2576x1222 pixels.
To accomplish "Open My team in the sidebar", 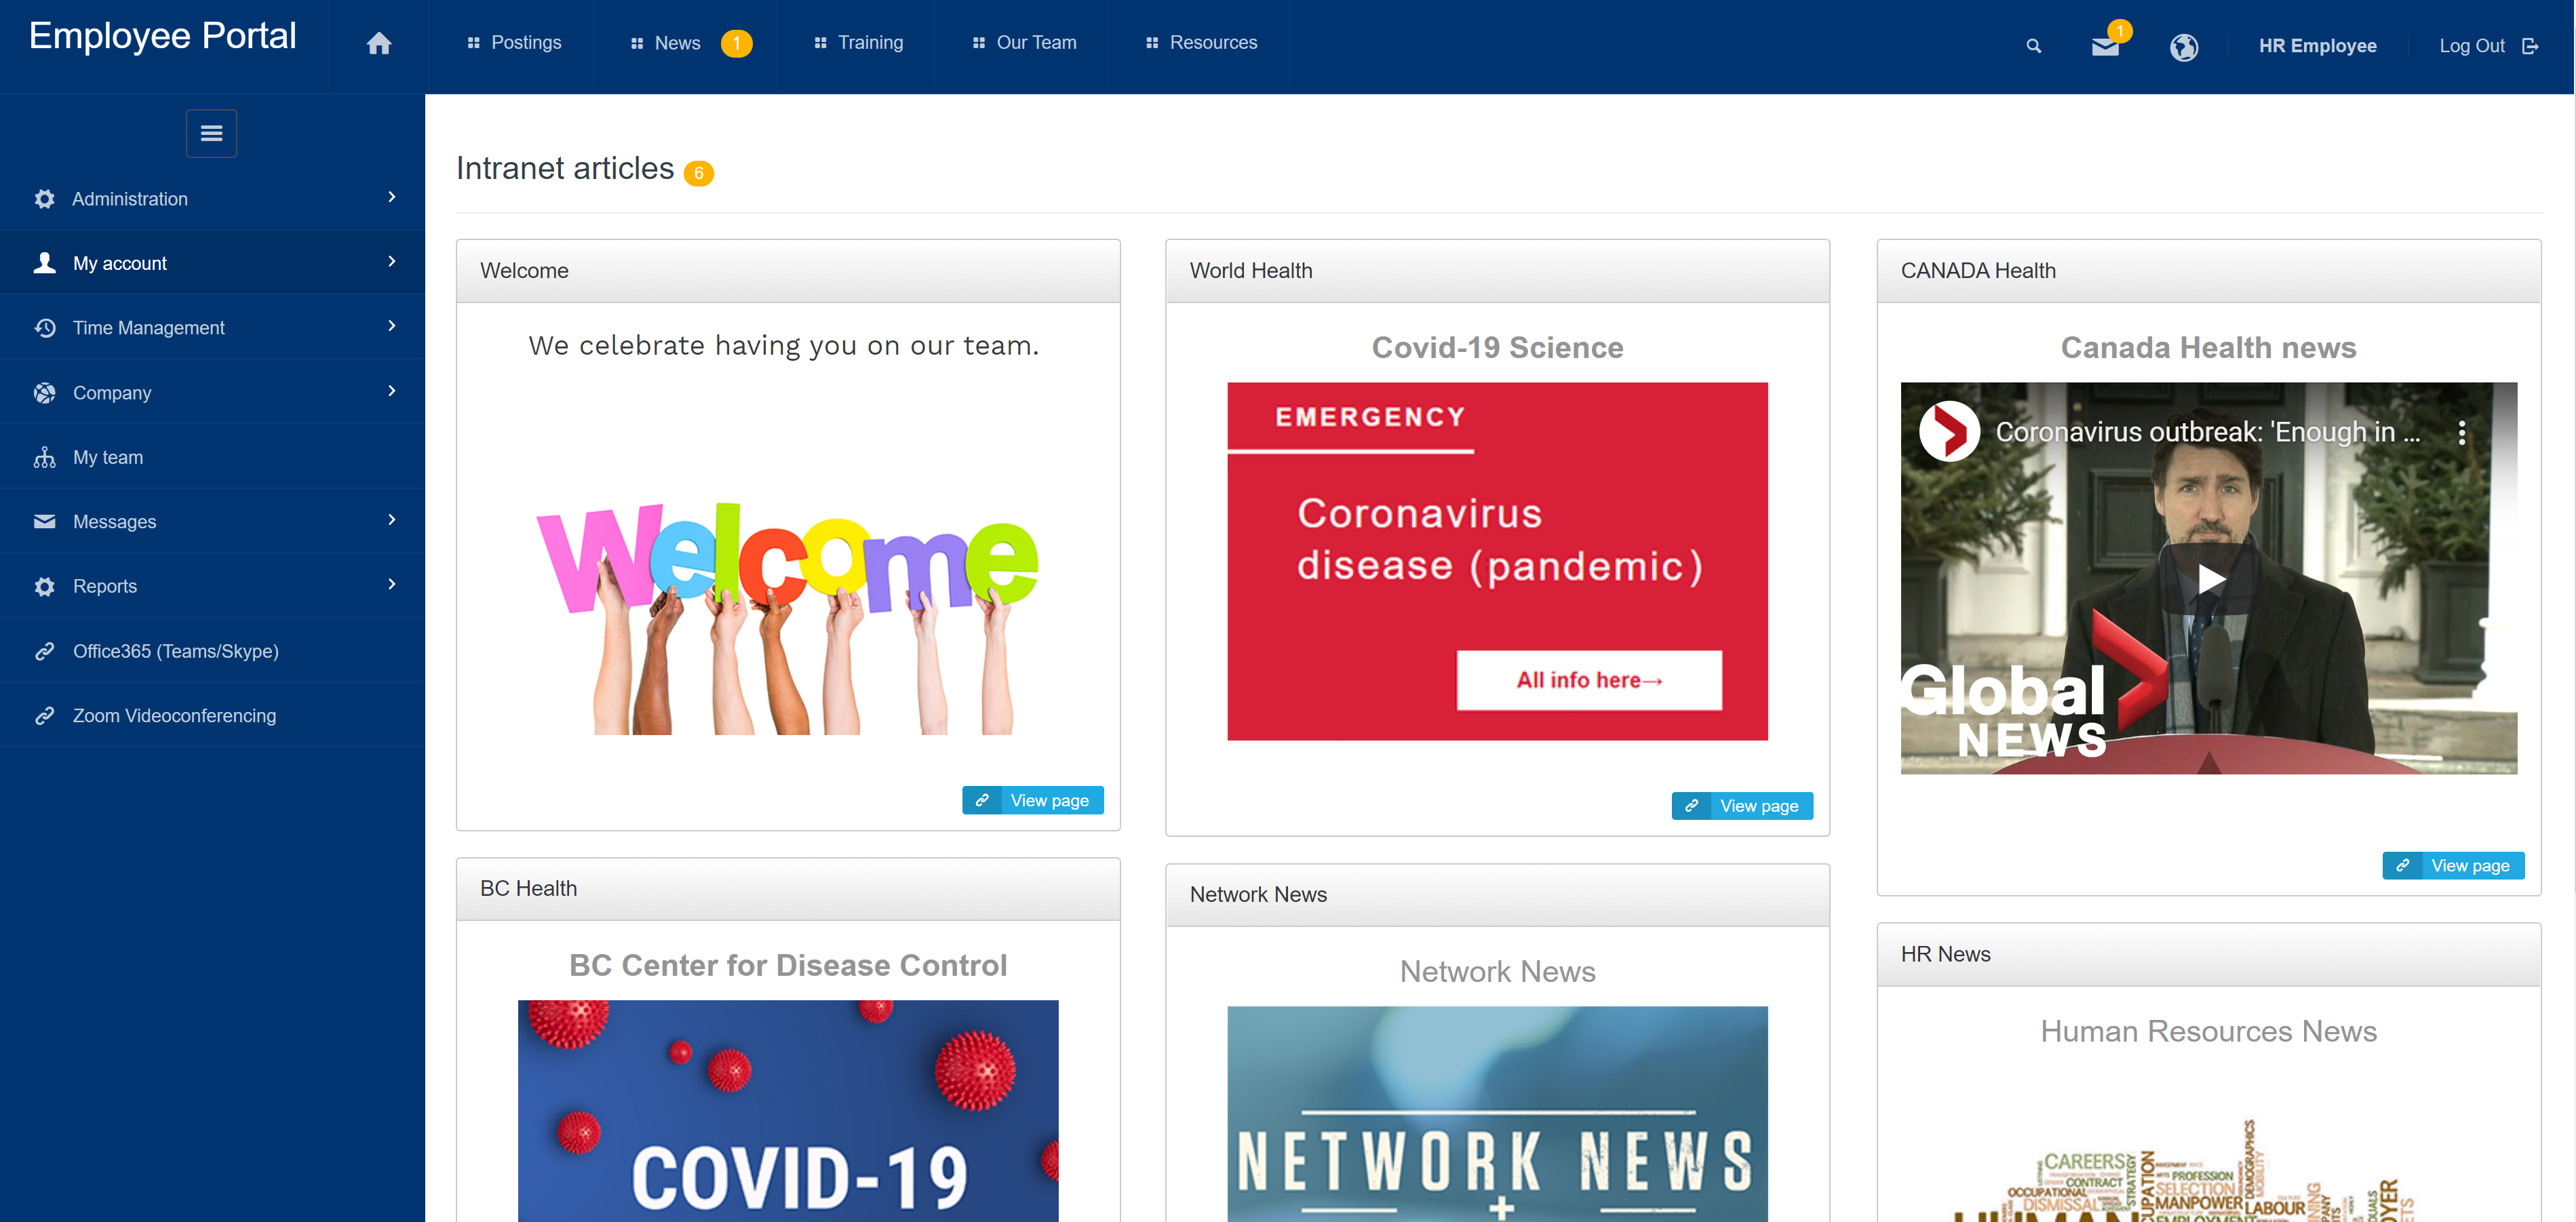I will click(212, 457).
